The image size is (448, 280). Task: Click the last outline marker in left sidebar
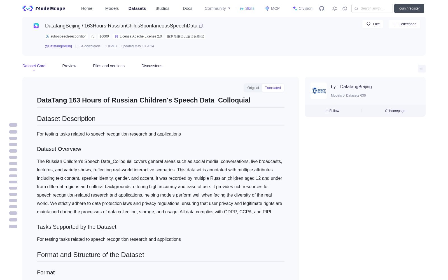point(13,227)
